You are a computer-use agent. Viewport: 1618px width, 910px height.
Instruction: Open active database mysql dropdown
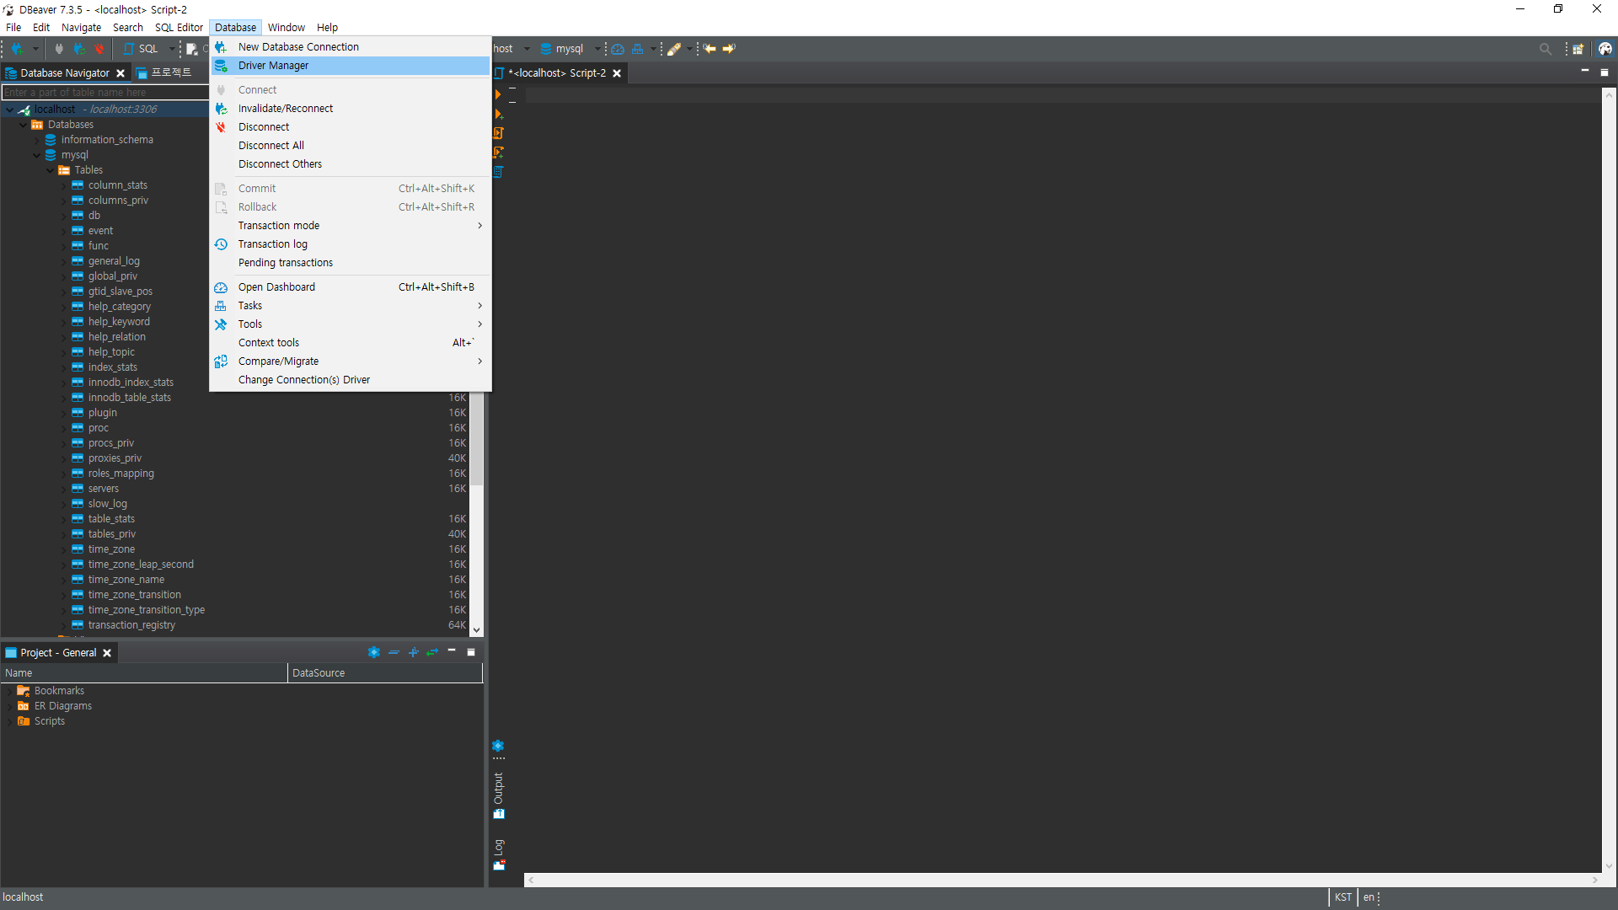click(597, 49)
